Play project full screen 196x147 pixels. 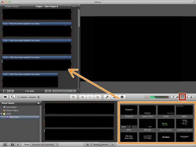[6, 91]
